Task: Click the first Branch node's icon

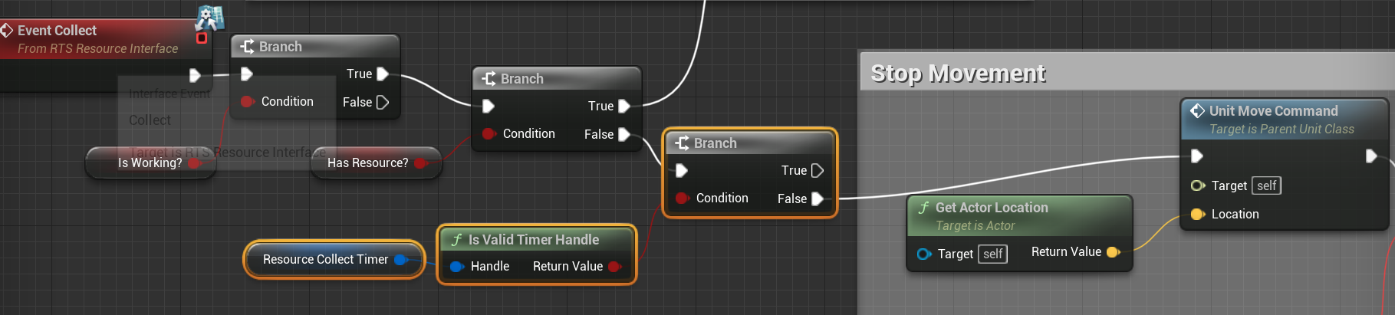Action: tap(247, 47)
